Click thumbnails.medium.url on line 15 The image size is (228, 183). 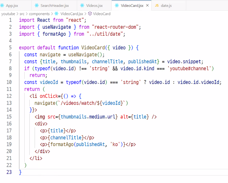click(x=88, y=117)
